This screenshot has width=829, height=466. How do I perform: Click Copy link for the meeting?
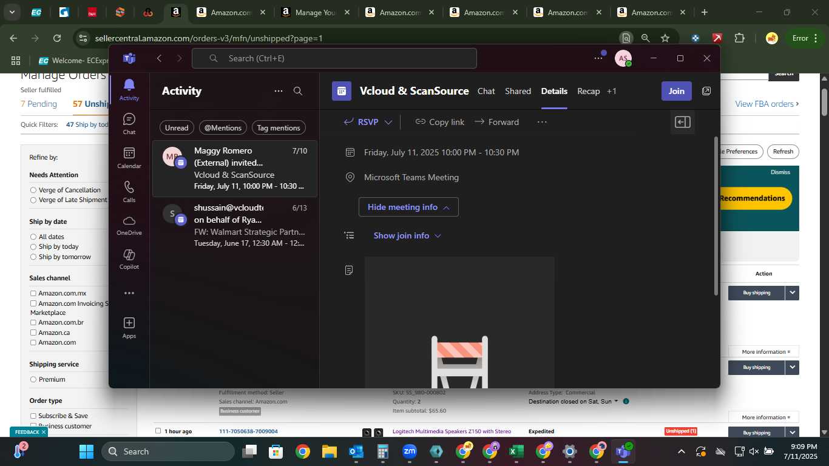click(x=440, y=122)
